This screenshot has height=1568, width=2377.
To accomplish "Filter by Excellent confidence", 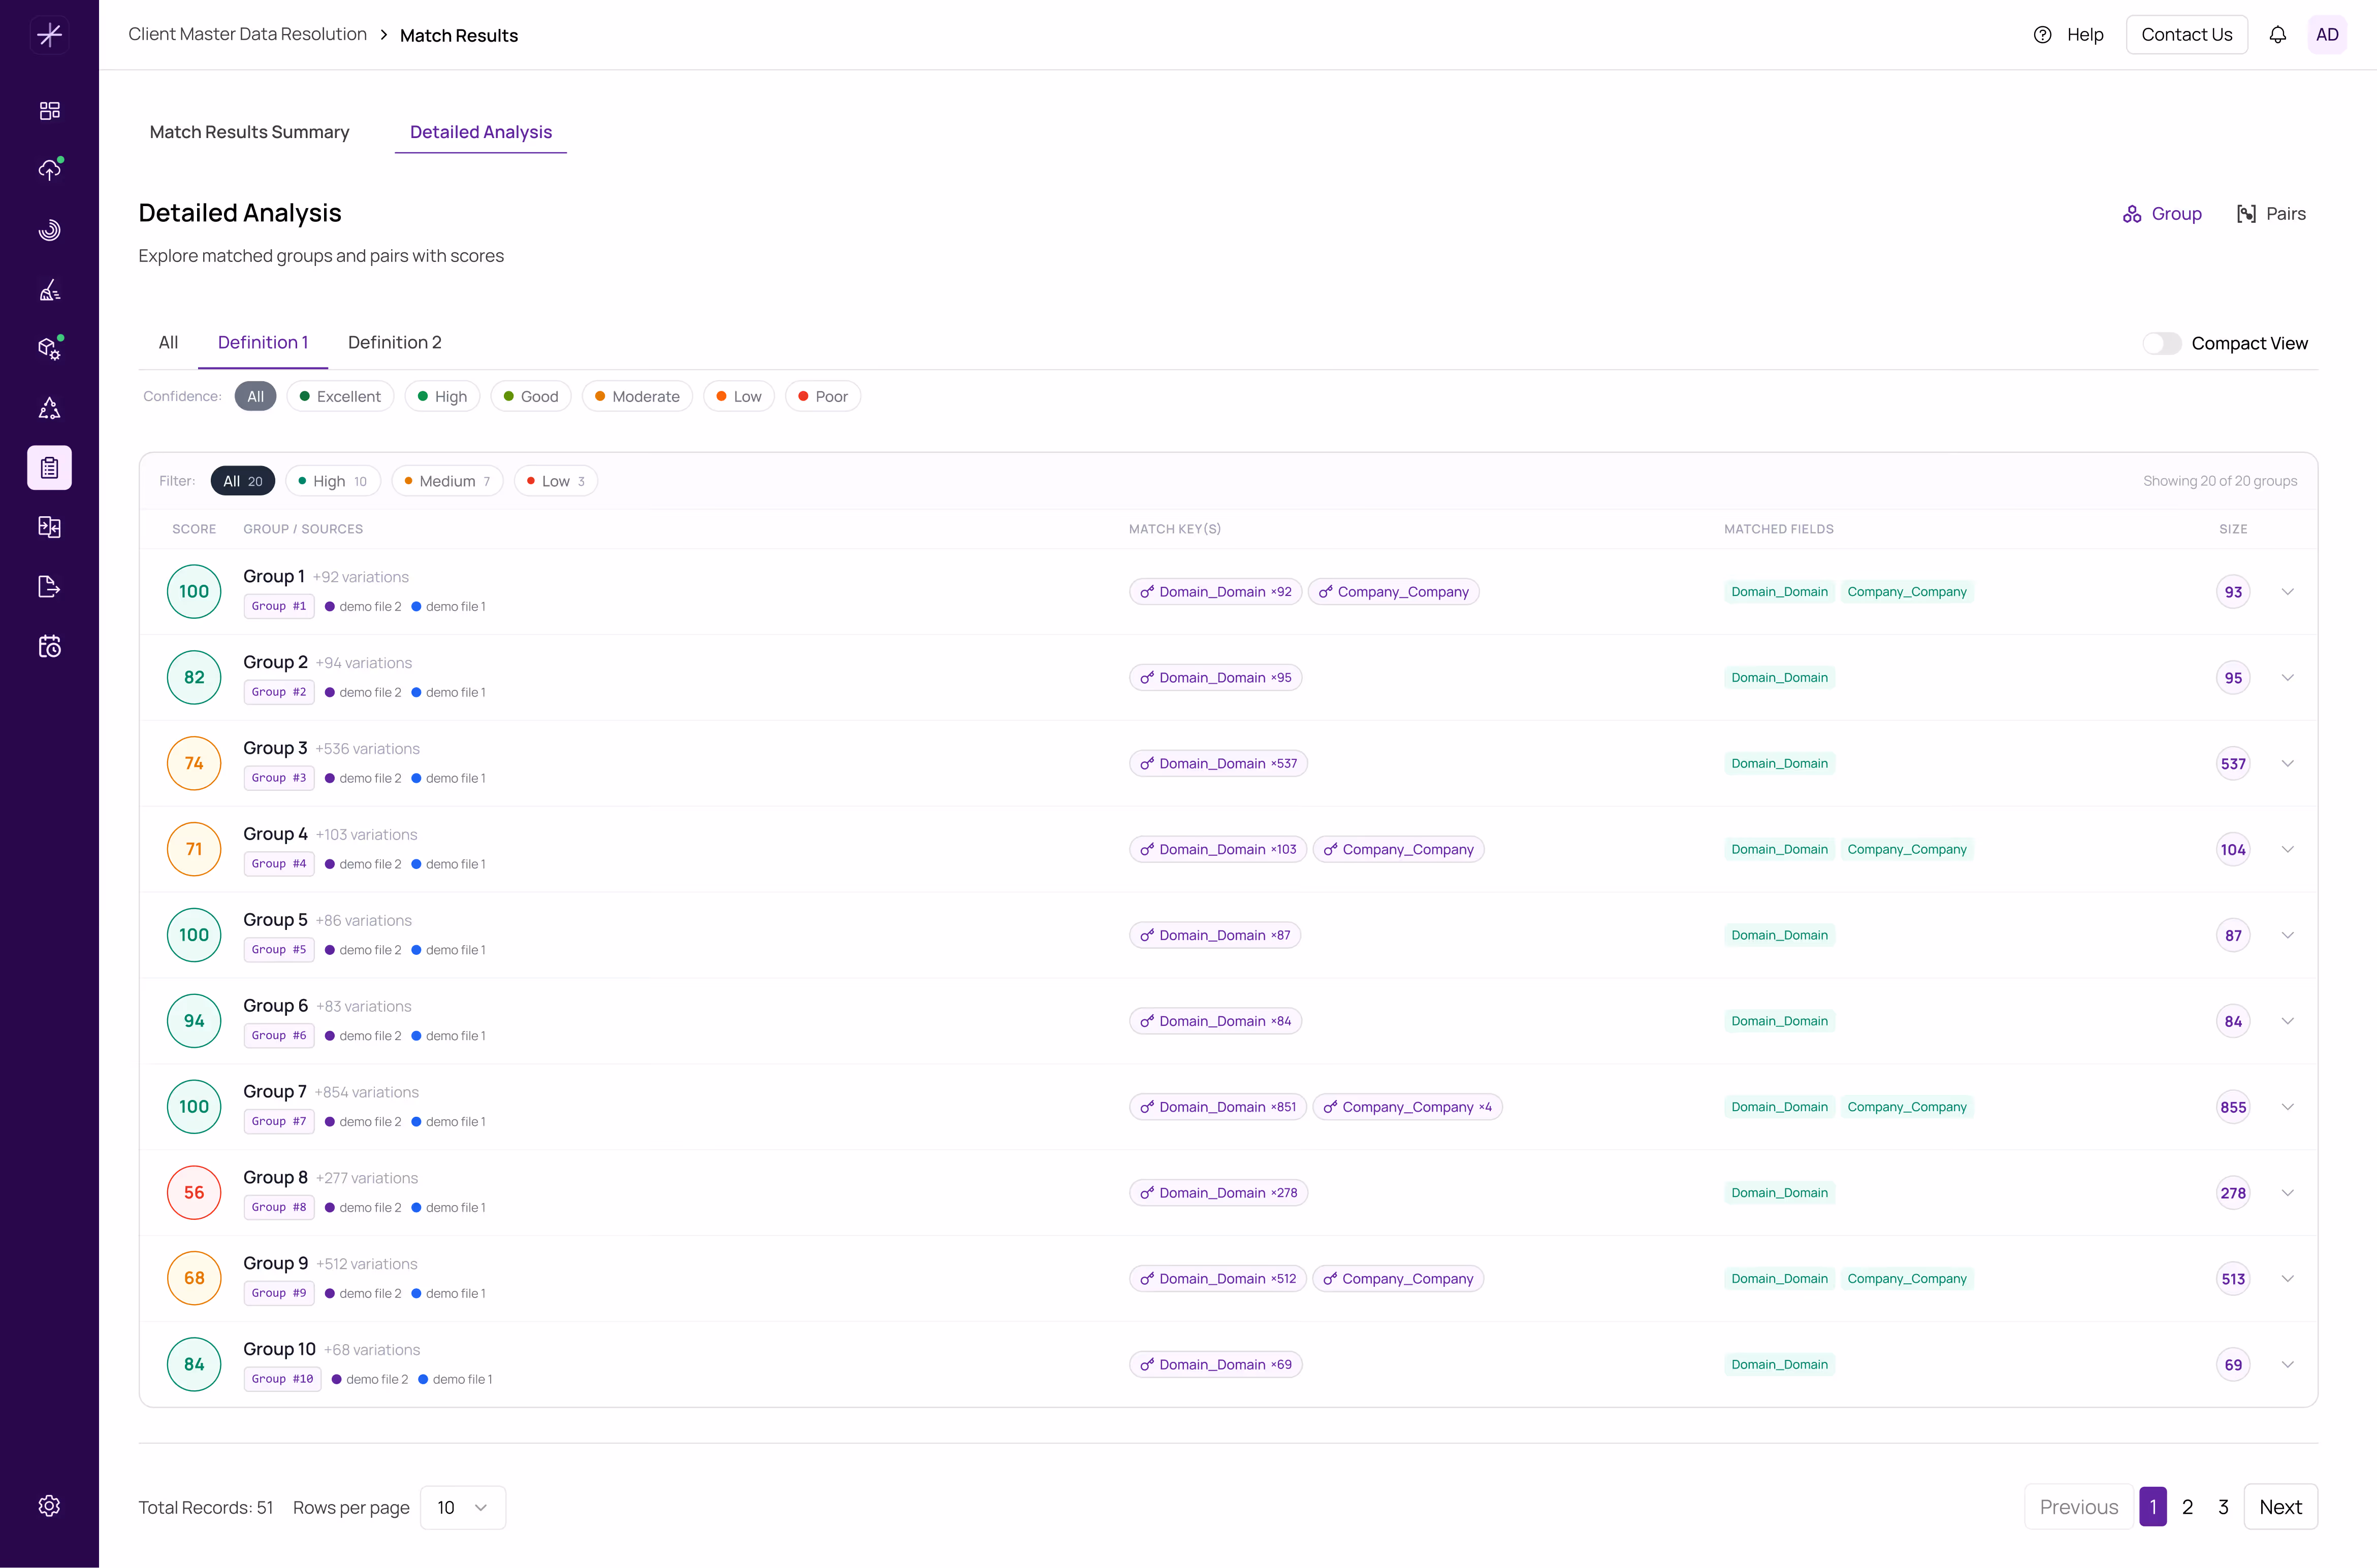I will pos(340,396).
